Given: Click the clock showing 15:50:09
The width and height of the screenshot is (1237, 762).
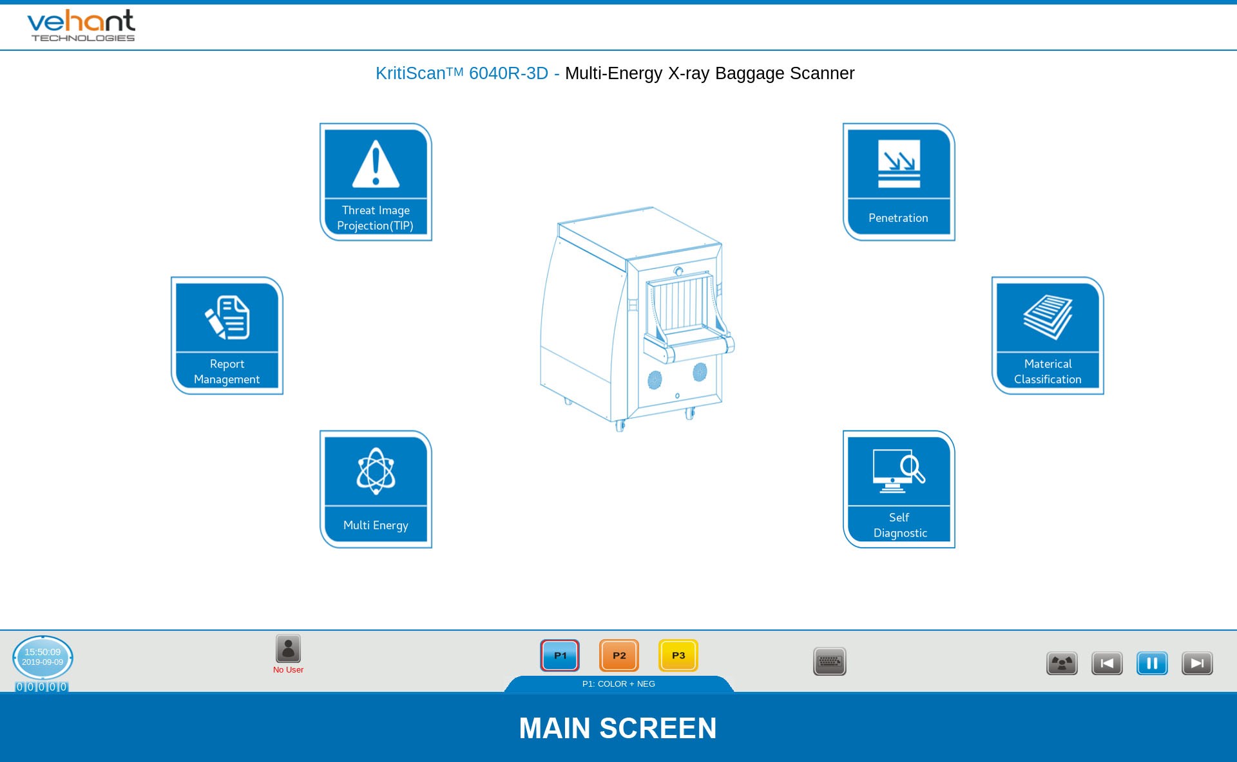Looking at the screenshot, I should pyautogui.click(x=43, y=657).
